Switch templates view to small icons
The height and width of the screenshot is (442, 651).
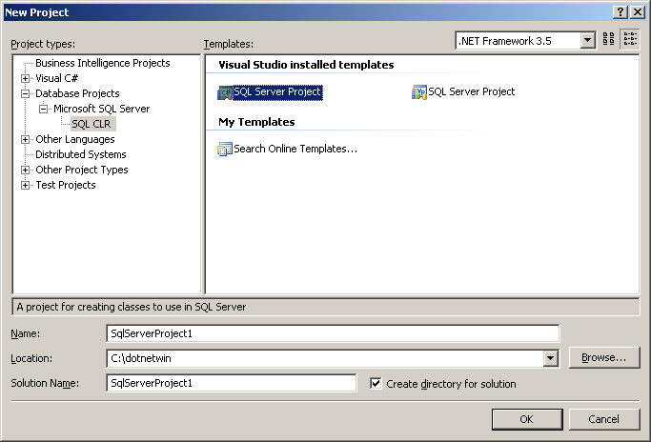click(x=630, y=39)
